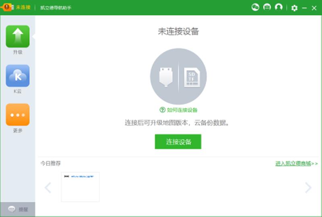Click the 今日推荐 heading text
The width and height of the screenshot is (322, 217).
point(51,164)
